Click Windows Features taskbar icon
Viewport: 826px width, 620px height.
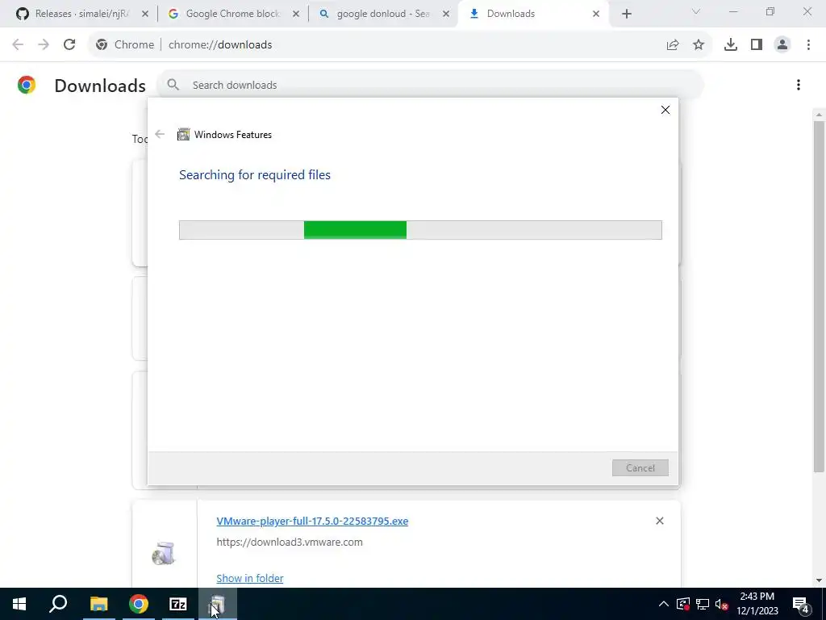coord(217,604)
